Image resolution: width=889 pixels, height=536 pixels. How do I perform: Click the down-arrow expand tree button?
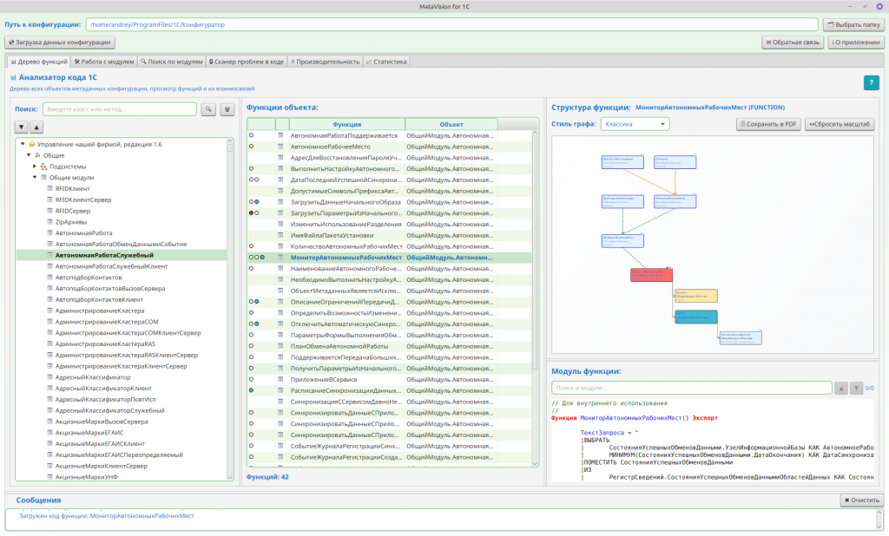click(x=22, y=127)
